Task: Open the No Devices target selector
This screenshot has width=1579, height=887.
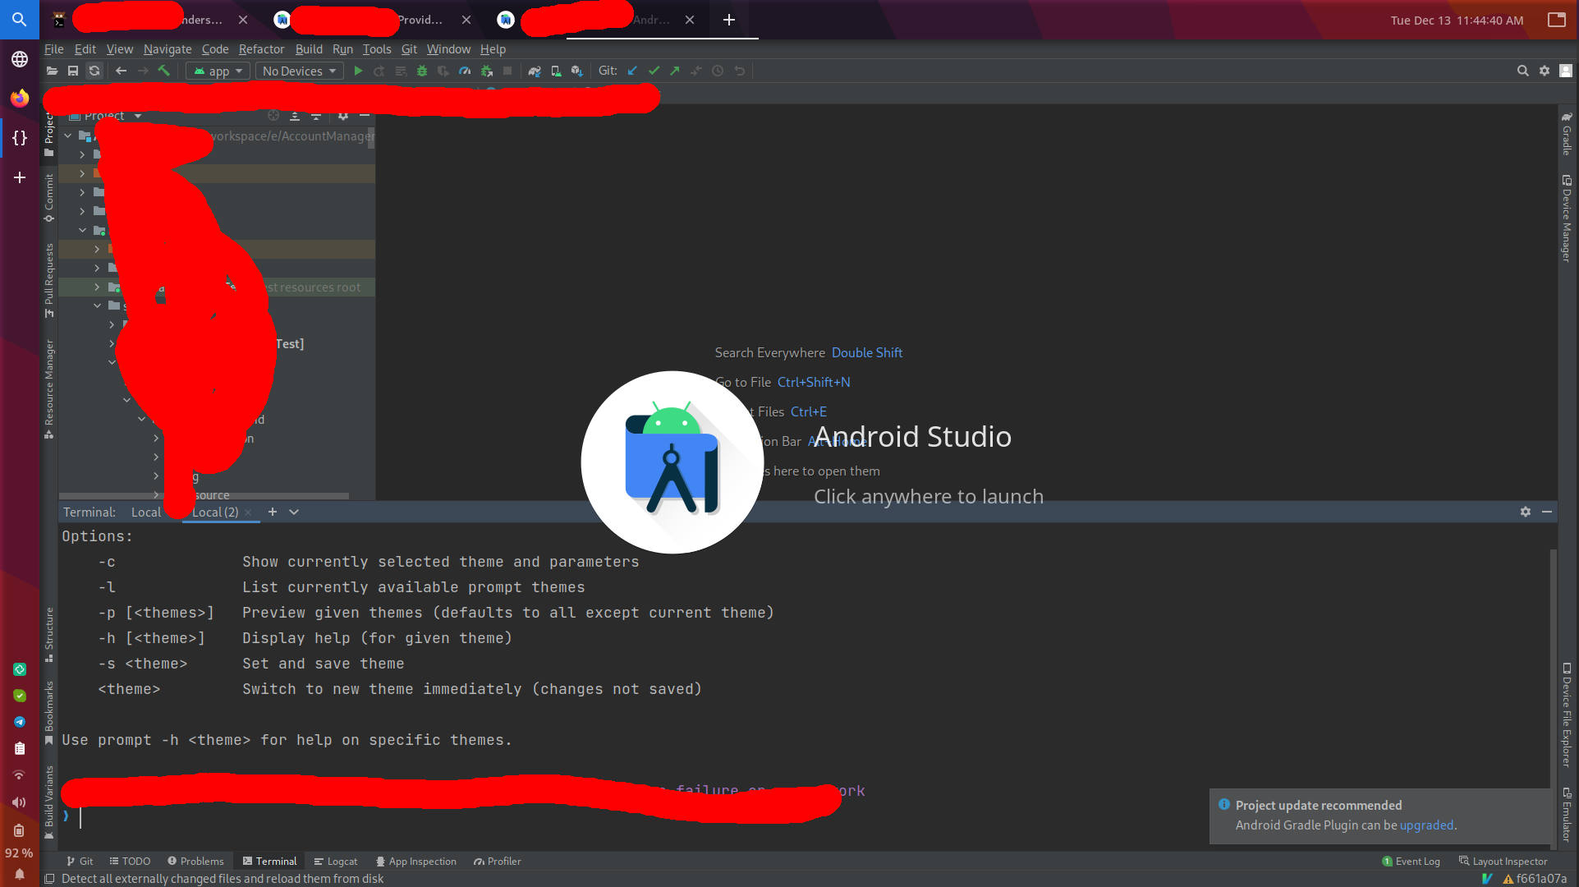Action: click(298, 71)
